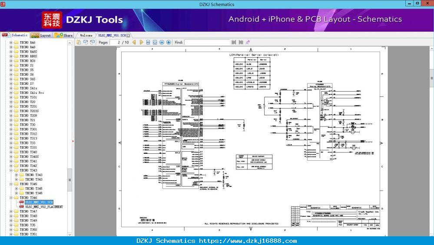Click the schematic page in viewer
This screenshot has width=434, height=245.
252,141
